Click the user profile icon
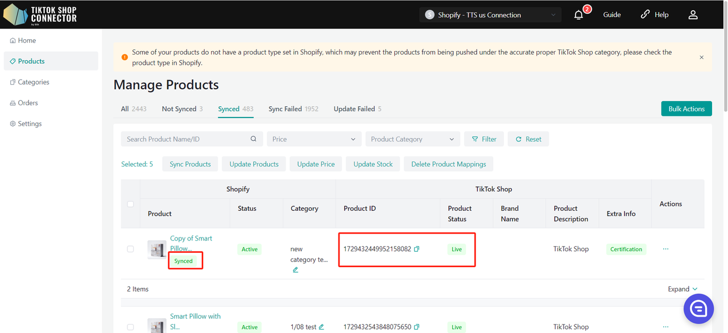The width and height of the screenshot is (728, 333). (x=693, y=15)
